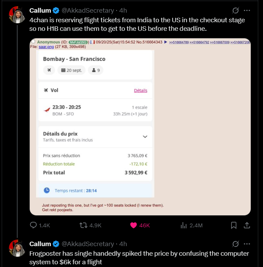Image resolution: width=263 pixels, height=267 pixels.
Task: Unlike the tweet with 46K likes
Action: 134,225
